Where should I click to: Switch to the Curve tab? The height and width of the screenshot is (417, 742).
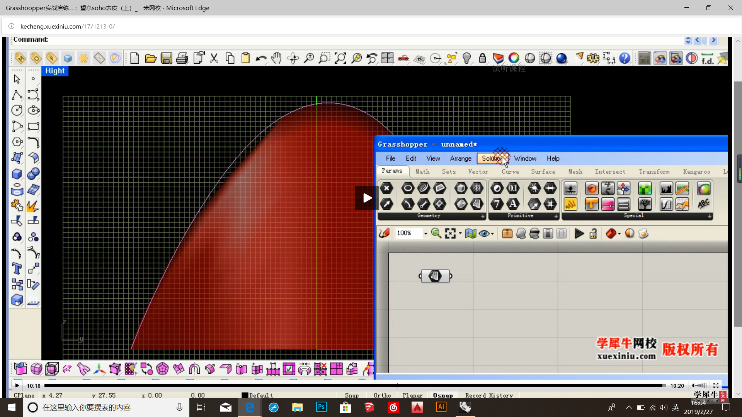coord(510,171)
